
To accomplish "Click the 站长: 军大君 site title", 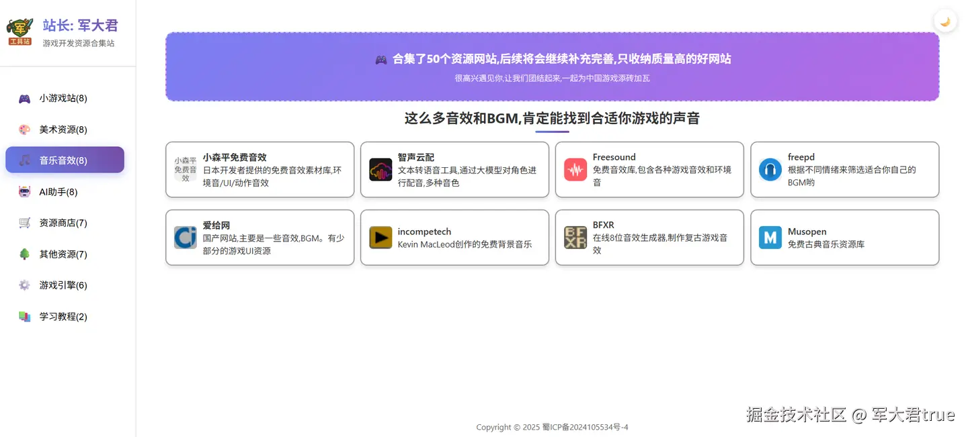I will 81,26.
